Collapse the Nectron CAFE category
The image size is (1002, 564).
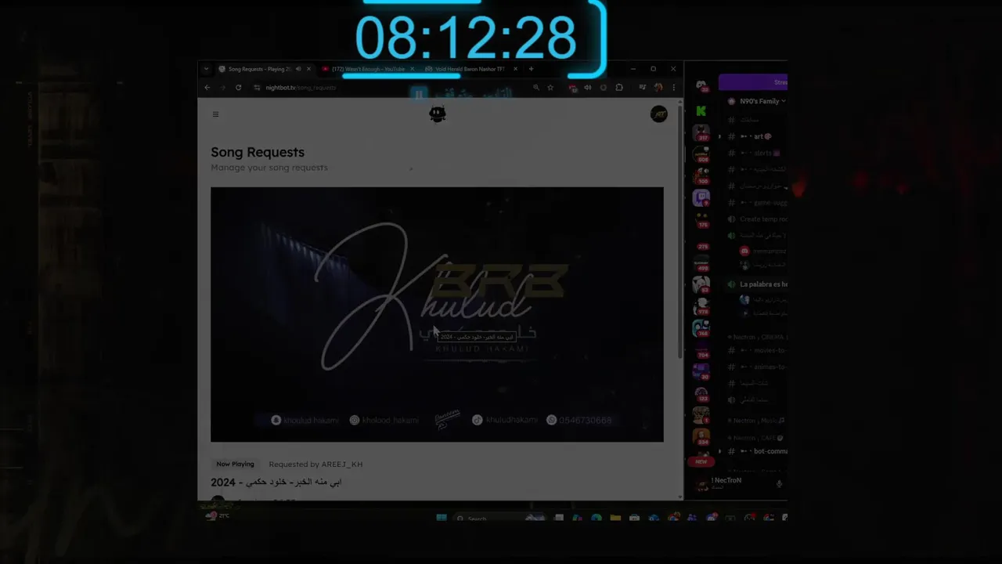click(x=755, y=438)
